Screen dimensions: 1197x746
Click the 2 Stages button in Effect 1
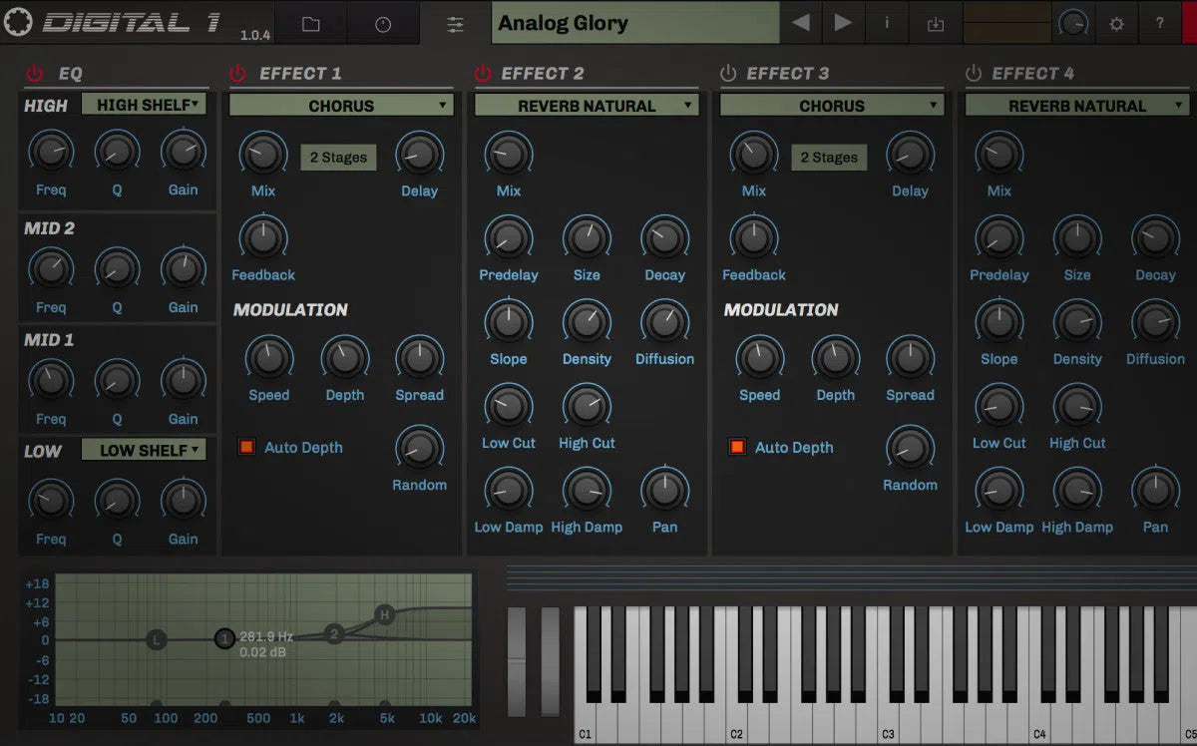[338, 157]
